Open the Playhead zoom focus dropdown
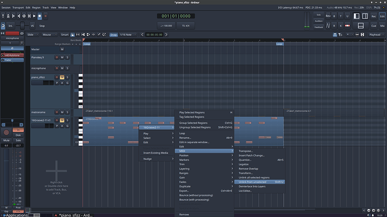The width and height of the screenshot is (387, 217). [376, 35]
